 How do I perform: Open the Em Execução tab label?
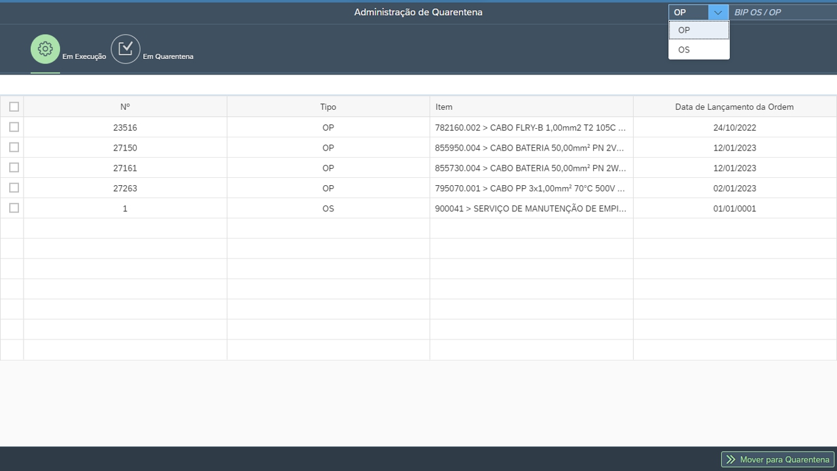84,56
